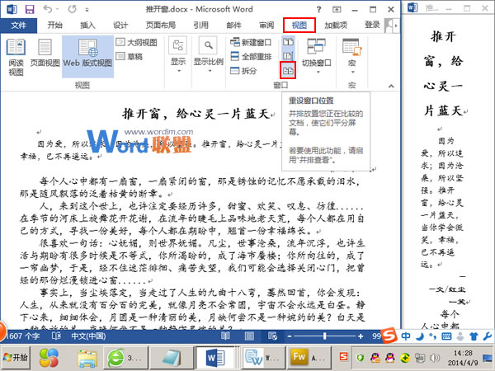
Task: Toggle the moon half-width icon in IME bar
Action: tap(420, 336)
